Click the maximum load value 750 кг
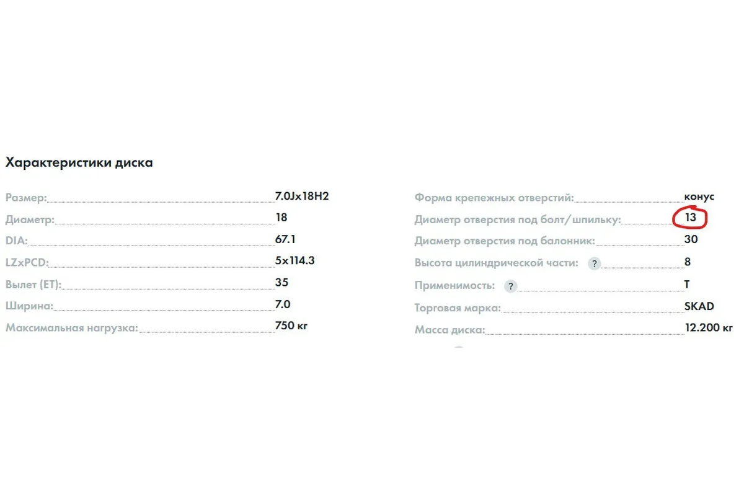744x496 pixels. (291, 325)
